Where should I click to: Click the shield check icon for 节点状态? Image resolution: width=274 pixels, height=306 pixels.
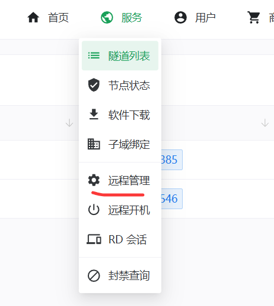[x=94, y=85]
